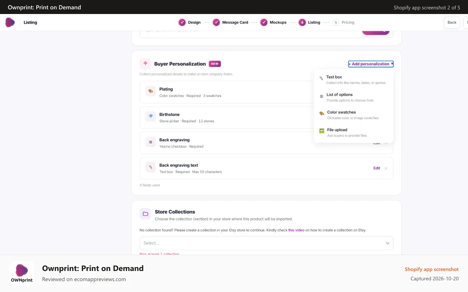Click 'Color swatches · Required · 3 swatches' text
The image size is (468, 292).
coord(190,96)
